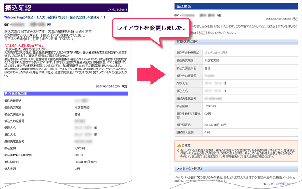Click the triangle icon before お振込先口座 on left
The image size is (302, 189).
click(x=6, y=93)
